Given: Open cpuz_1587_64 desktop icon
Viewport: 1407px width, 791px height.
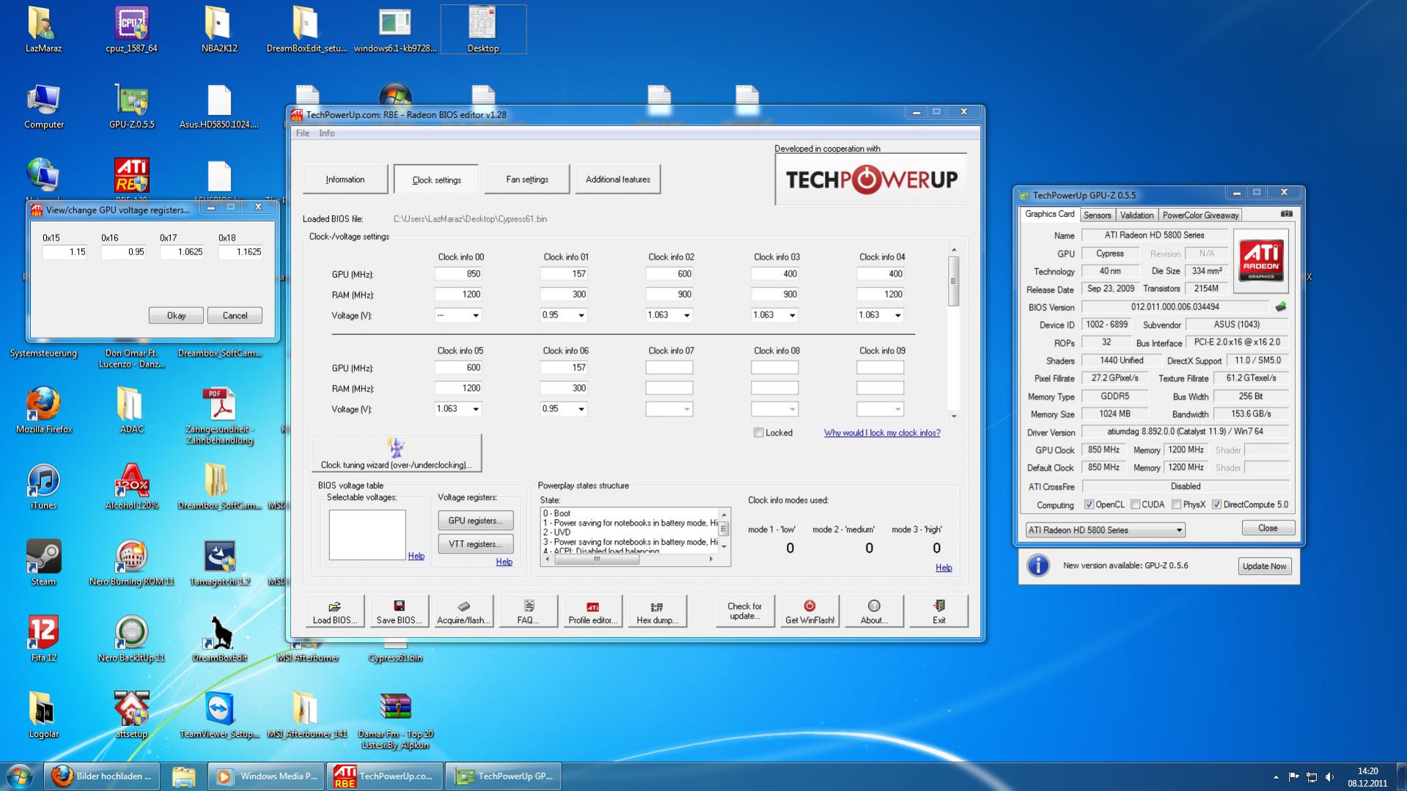Looking at the screenshot, I should pyautogui.click(x=131, y=30).
